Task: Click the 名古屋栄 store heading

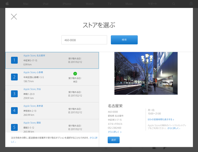Action: point(115,106)
